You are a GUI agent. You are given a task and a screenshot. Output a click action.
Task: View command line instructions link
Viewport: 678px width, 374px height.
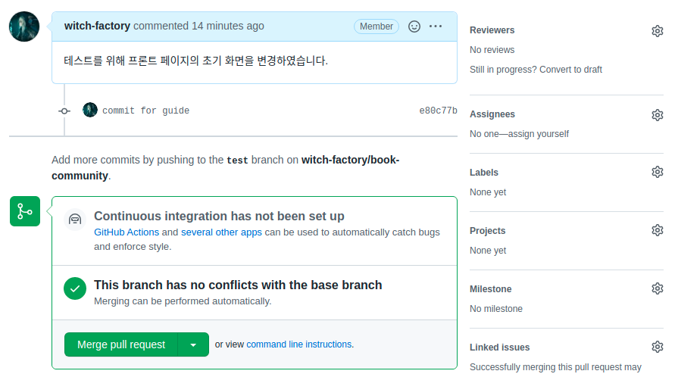298,344
